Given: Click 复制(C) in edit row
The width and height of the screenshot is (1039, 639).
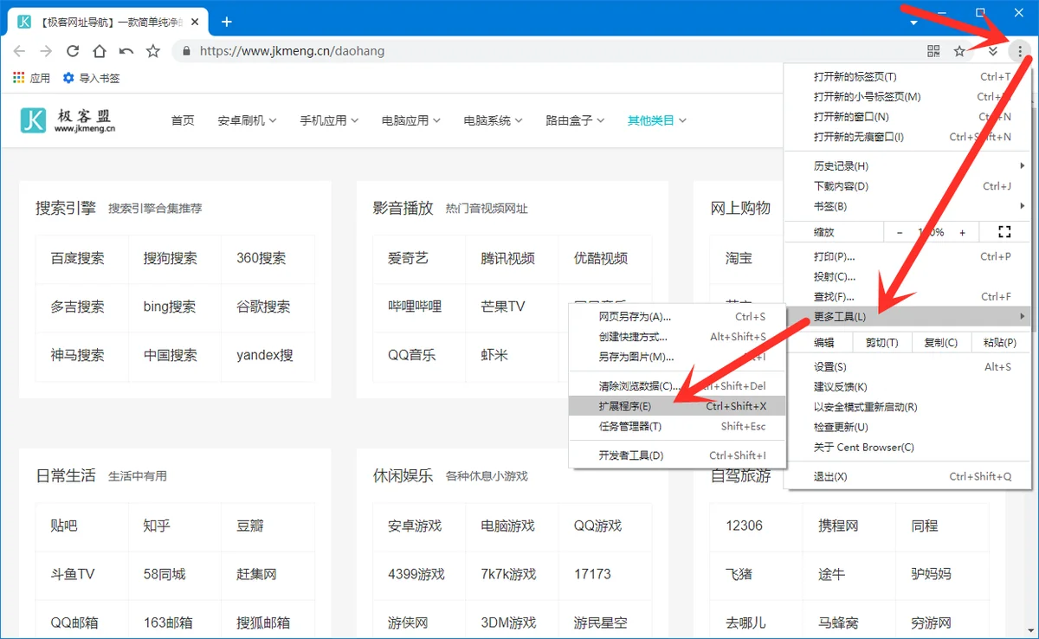Looking at the screenshot, I should coord(940,343).
